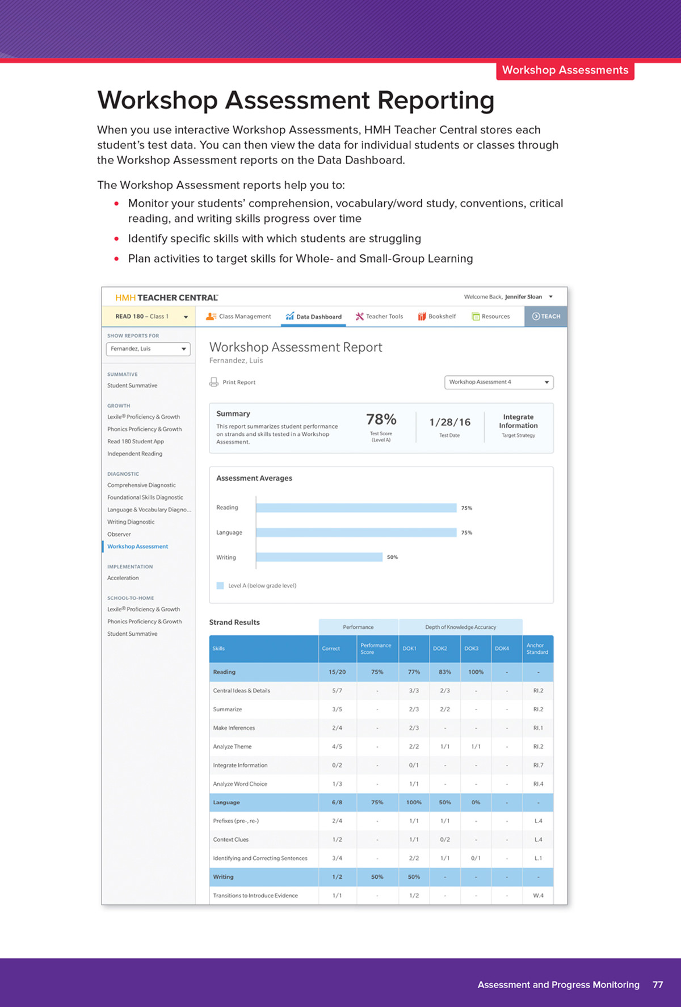Open the Comprehensive Diagnostic report link
This screenshot has height=1007, width=681.
(141, 485)
